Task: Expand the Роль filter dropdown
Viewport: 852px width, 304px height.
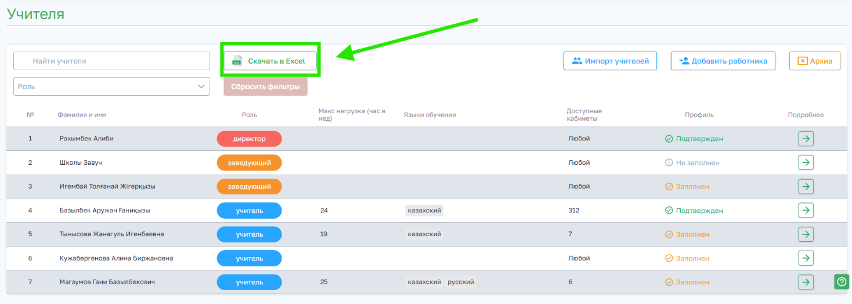Action: [111, 86]
